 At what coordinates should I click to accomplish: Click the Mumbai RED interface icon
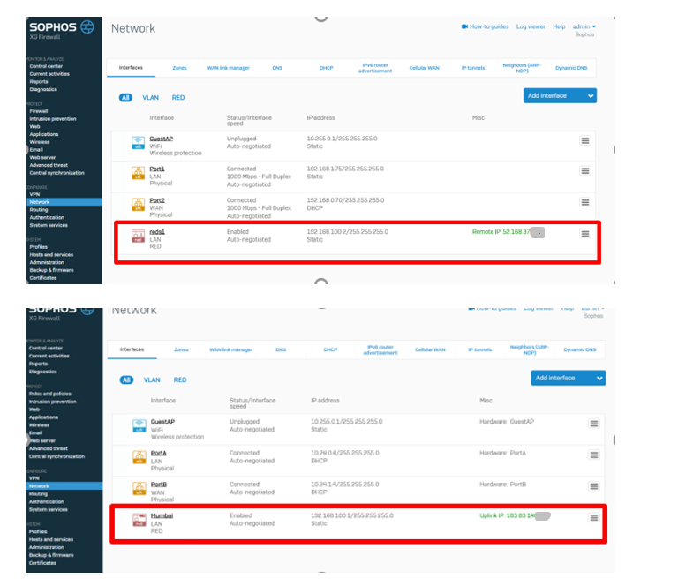139,520
